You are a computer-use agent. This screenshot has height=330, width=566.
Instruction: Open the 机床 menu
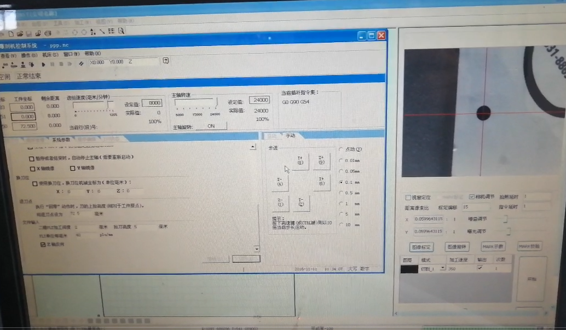(x=50, y=54)
